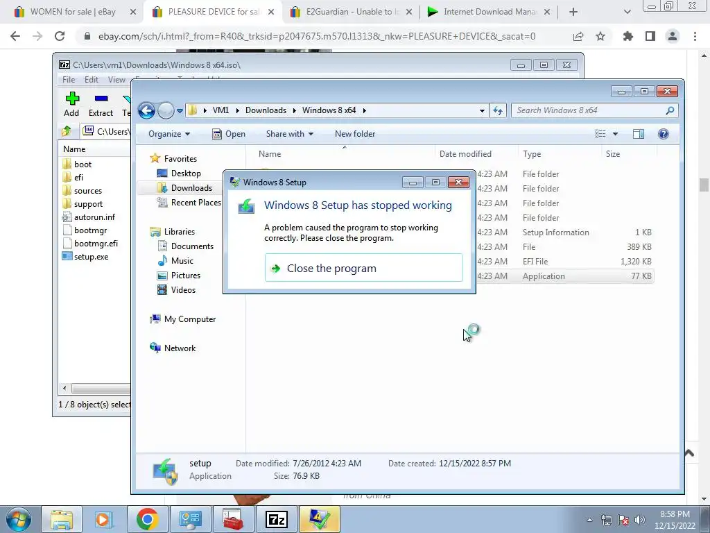Image resolution: width=710 pixels, height=533 pixels.
Task: Select Recent Places in navigation pane
Action: 189,203
